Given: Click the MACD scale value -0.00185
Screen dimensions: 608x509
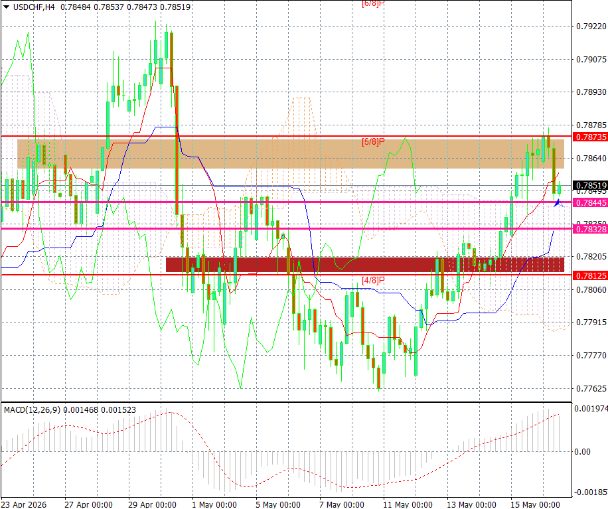Looking at the screenshot, I should [591, 492].
